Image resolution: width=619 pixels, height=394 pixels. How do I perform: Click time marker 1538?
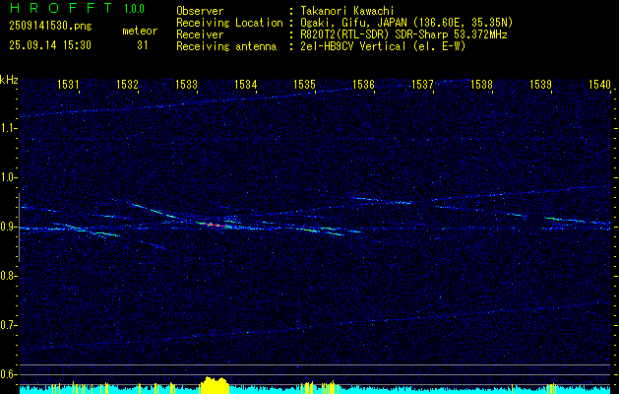481,84
